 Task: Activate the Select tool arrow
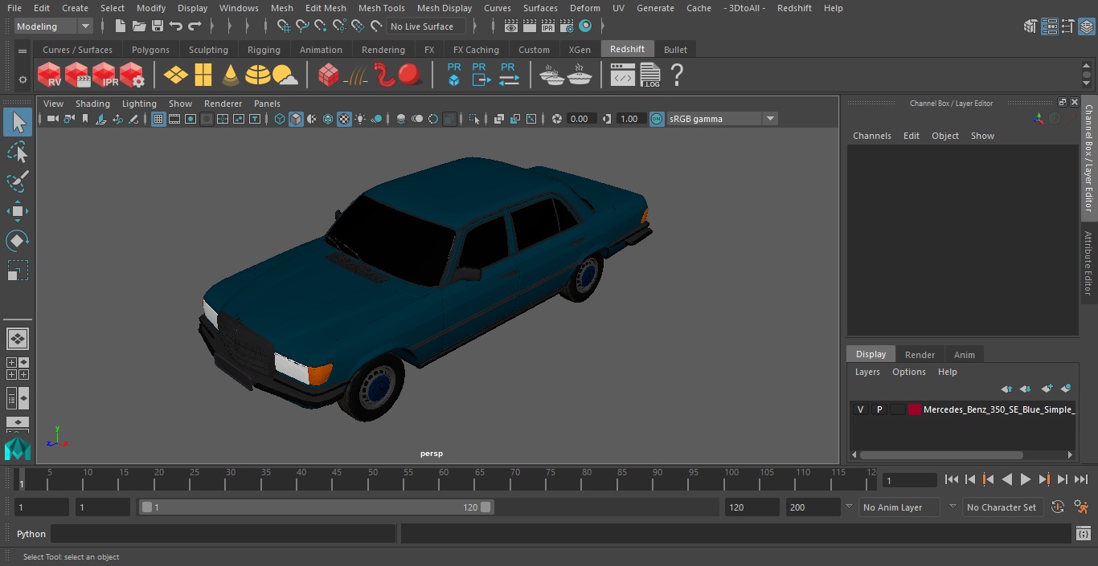coord(18,122)
